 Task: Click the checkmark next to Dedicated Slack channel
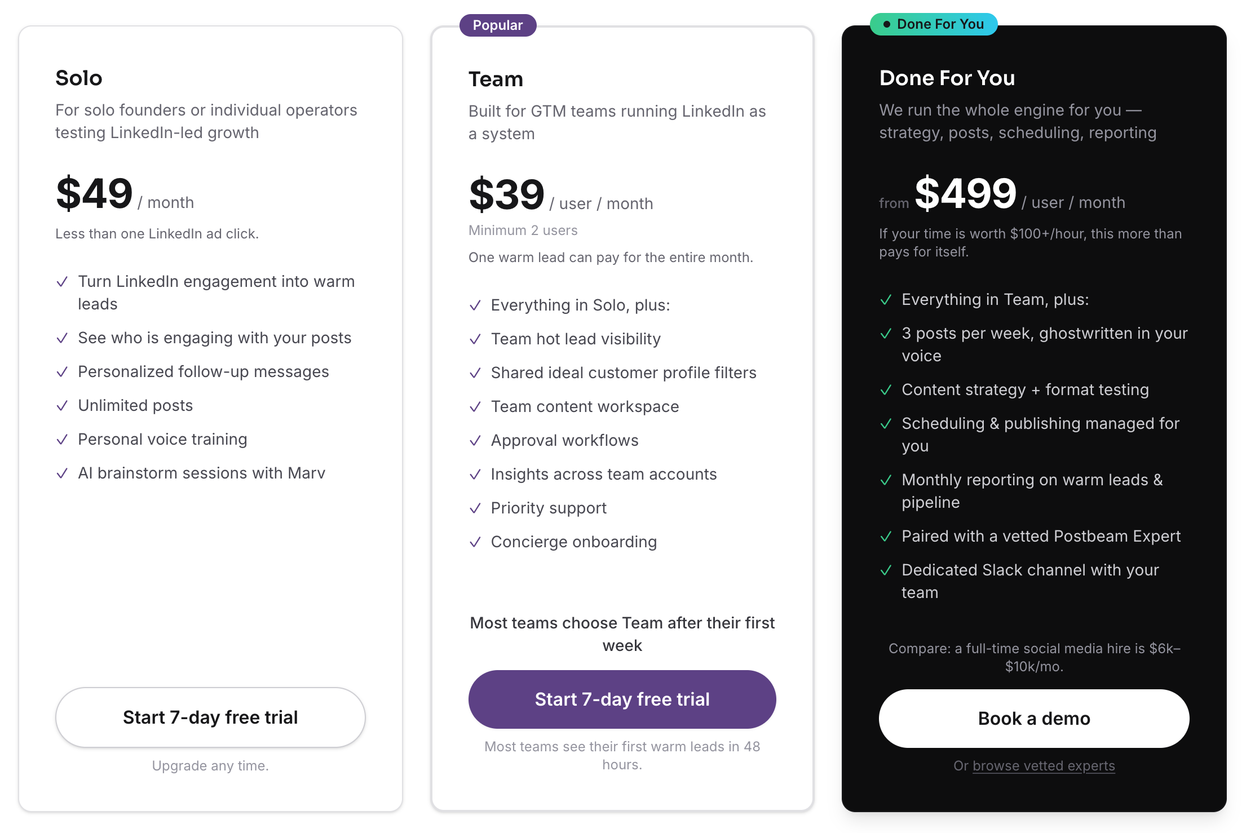click(886, 570)
